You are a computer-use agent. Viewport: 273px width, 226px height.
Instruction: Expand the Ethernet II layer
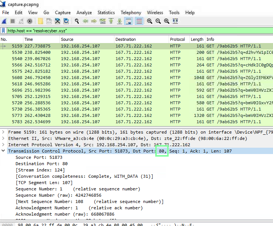click(4, 138)
